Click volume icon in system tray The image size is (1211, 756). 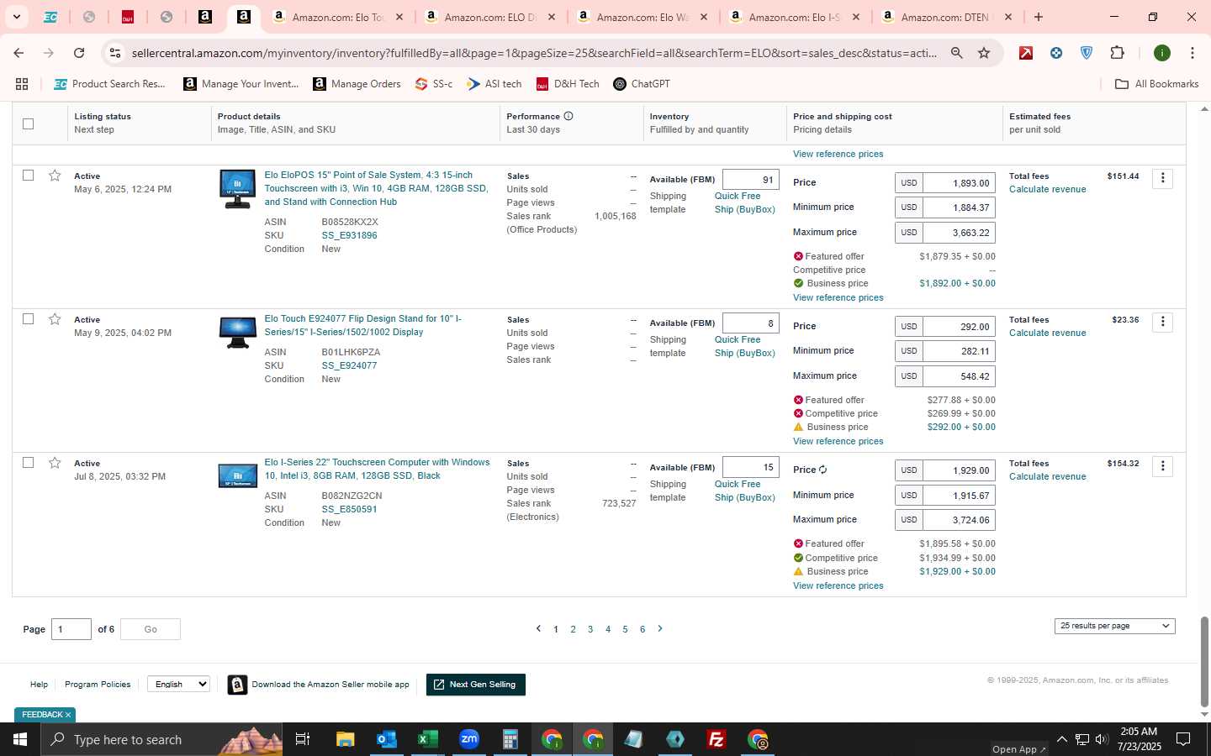(x=1102, y=739)
